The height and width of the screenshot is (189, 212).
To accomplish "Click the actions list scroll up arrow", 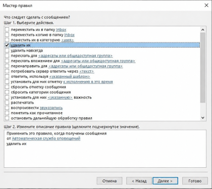I will tap(203, 30).
